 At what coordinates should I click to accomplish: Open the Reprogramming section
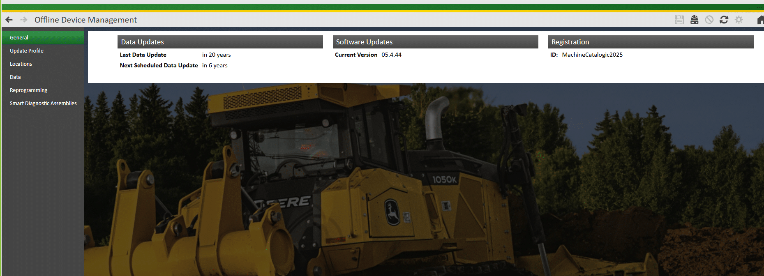point(43,90)
